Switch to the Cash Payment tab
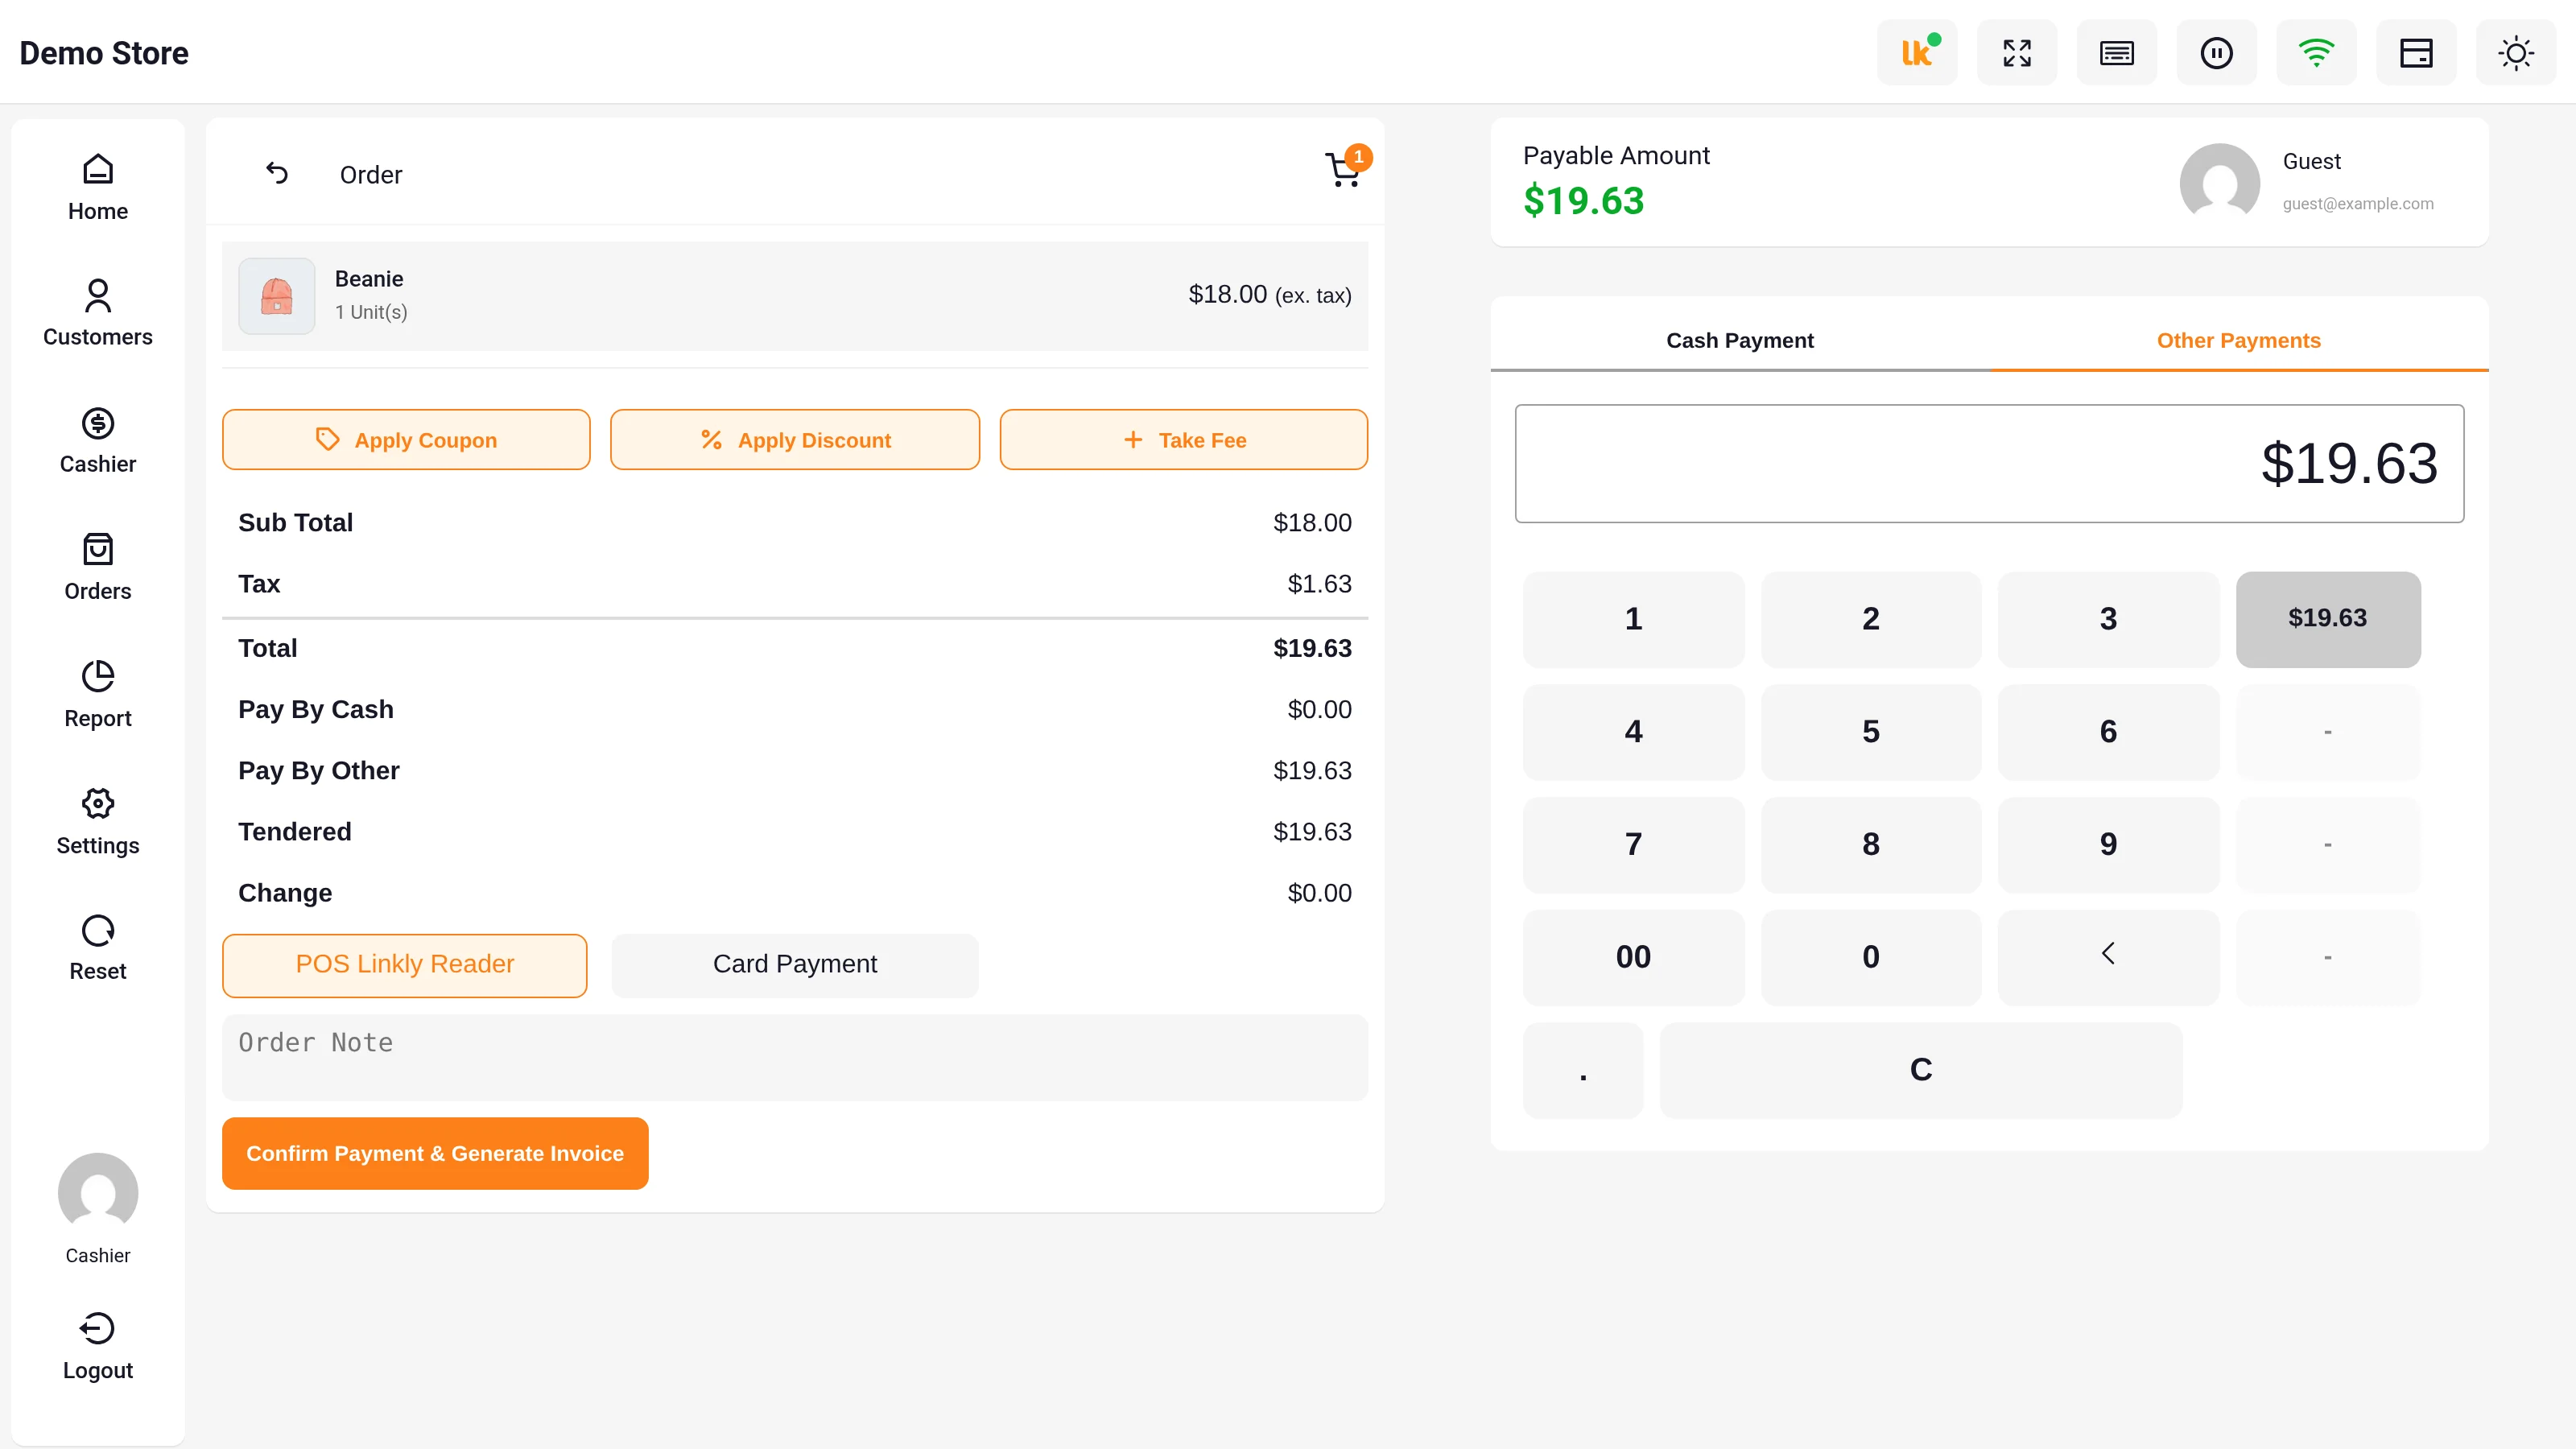The height and width of the screenshot is (1449, 2576). (1740, 340)
